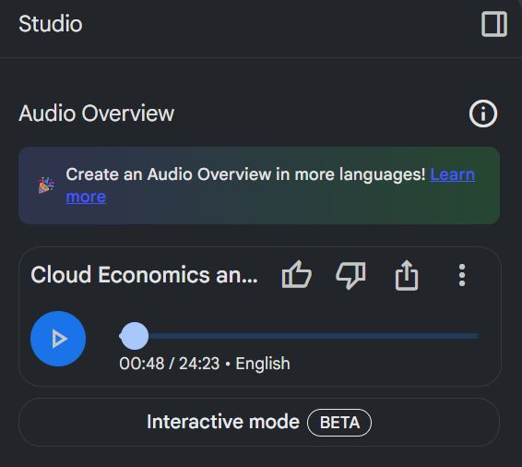Click the middle of the audio progress track
This screenshot has height=467, width=522.
pyautogui.click(x=299, y=336)
